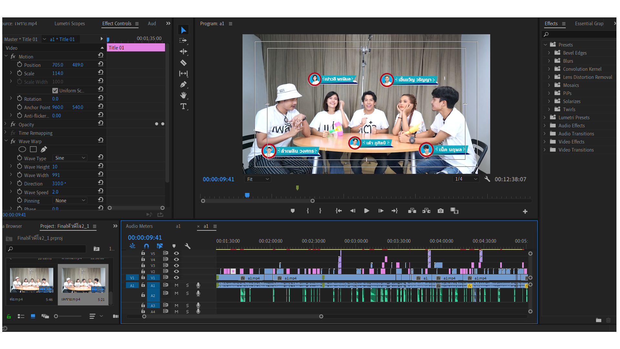Open the Wave Type Sine dropdown
The image size is (620, 349).
pyautogui.click(x=70, y=158)
